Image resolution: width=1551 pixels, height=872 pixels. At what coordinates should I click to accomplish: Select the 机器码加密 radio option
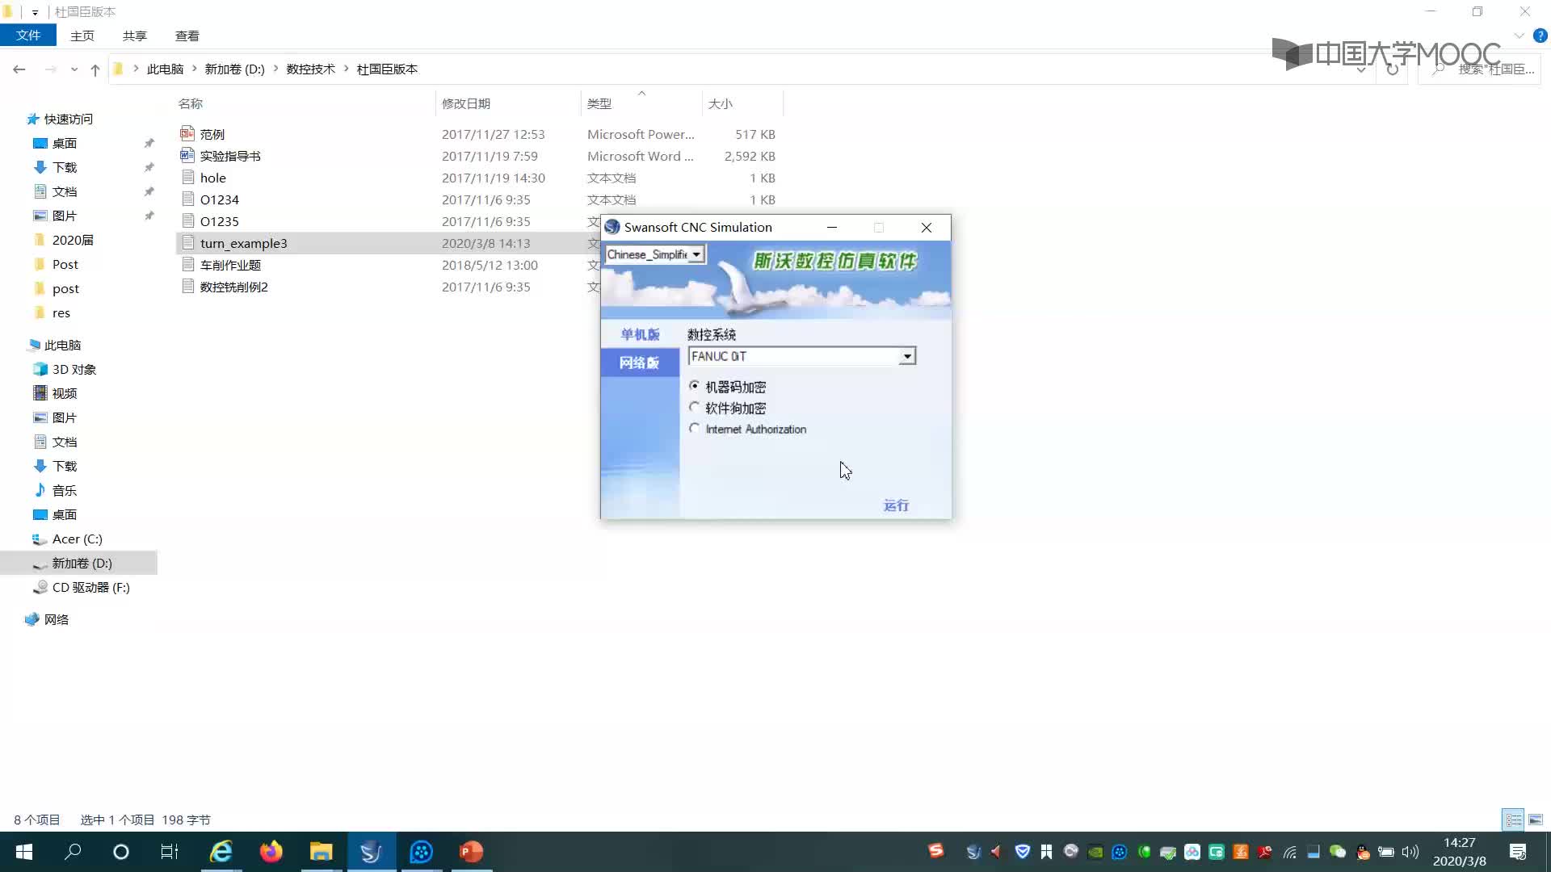[x=695, y=386]
